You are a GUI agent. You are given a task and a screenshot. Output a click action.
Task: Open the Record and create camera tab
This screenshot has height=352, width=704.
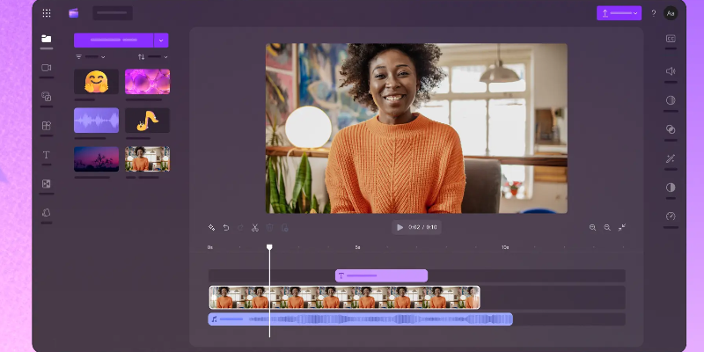click(47, 68)
